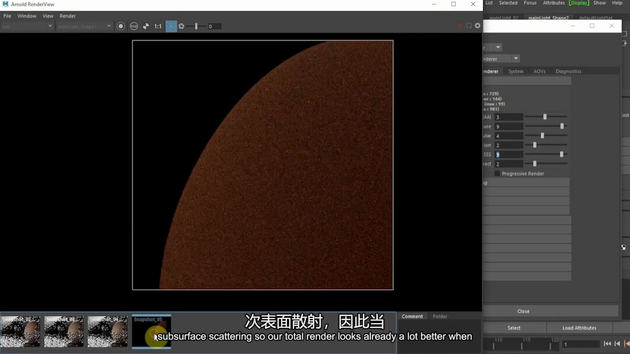Switch to the System tab
This screenshot has width=630, height=354.
point(516,72)
